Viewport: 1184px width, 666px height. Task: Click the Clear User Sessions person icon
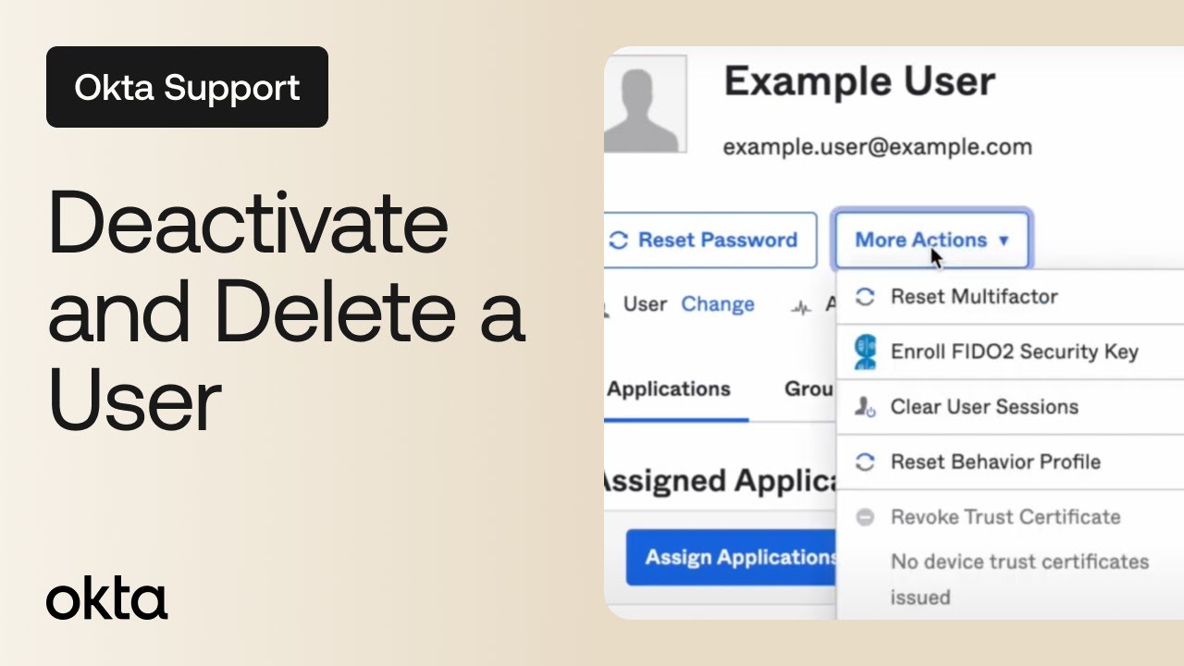pos(865,407)
